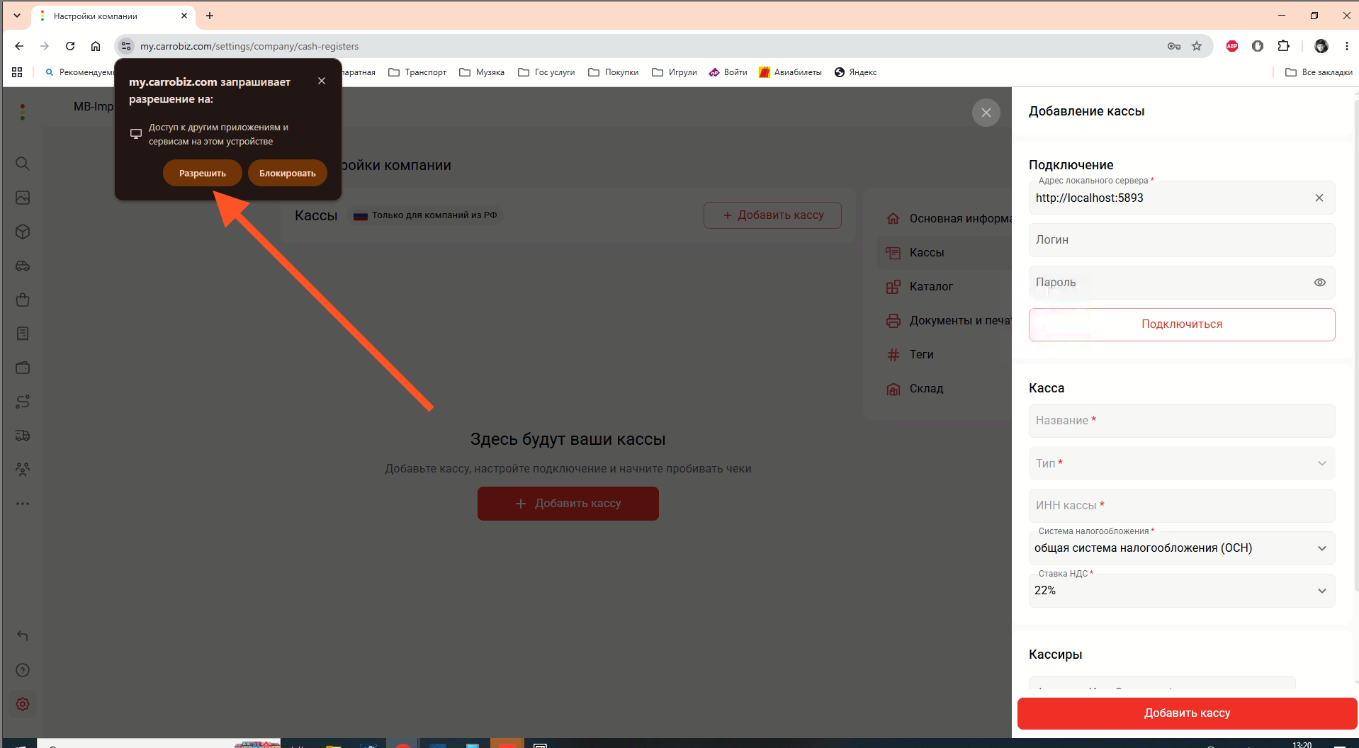Focus the ИНН кассы input field
1359x748 pixels.
1182,506
